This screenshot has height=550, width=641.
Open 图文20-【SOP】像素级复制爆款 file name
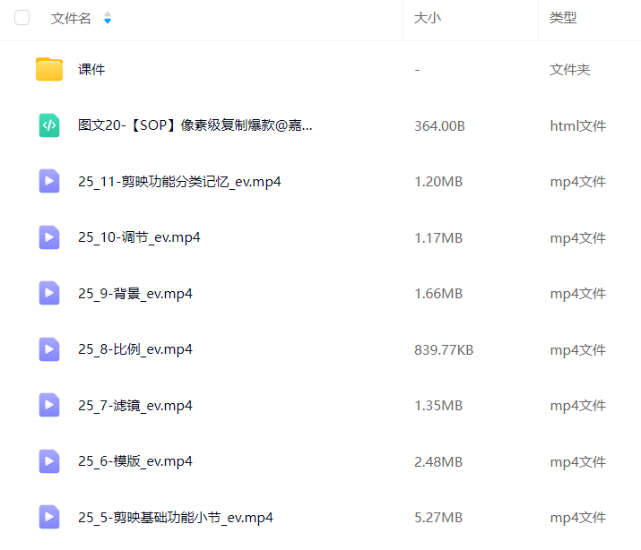(x=195, y=125)
